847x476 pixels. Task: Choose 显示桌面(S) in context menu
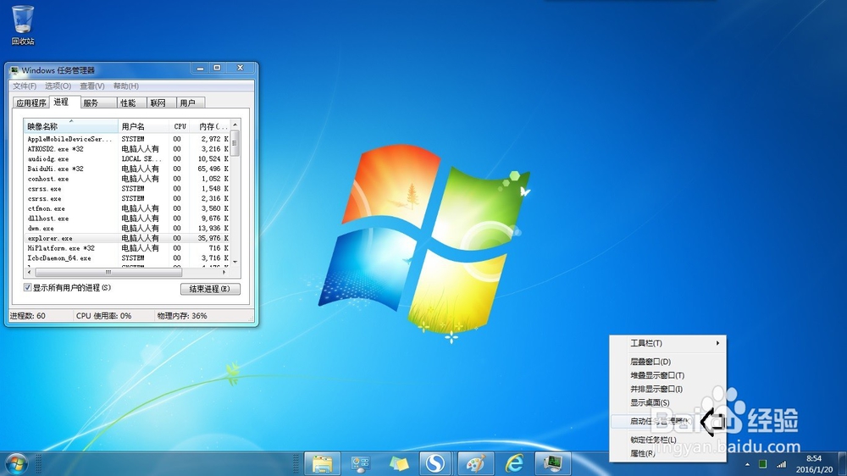[x=667, y=402]
